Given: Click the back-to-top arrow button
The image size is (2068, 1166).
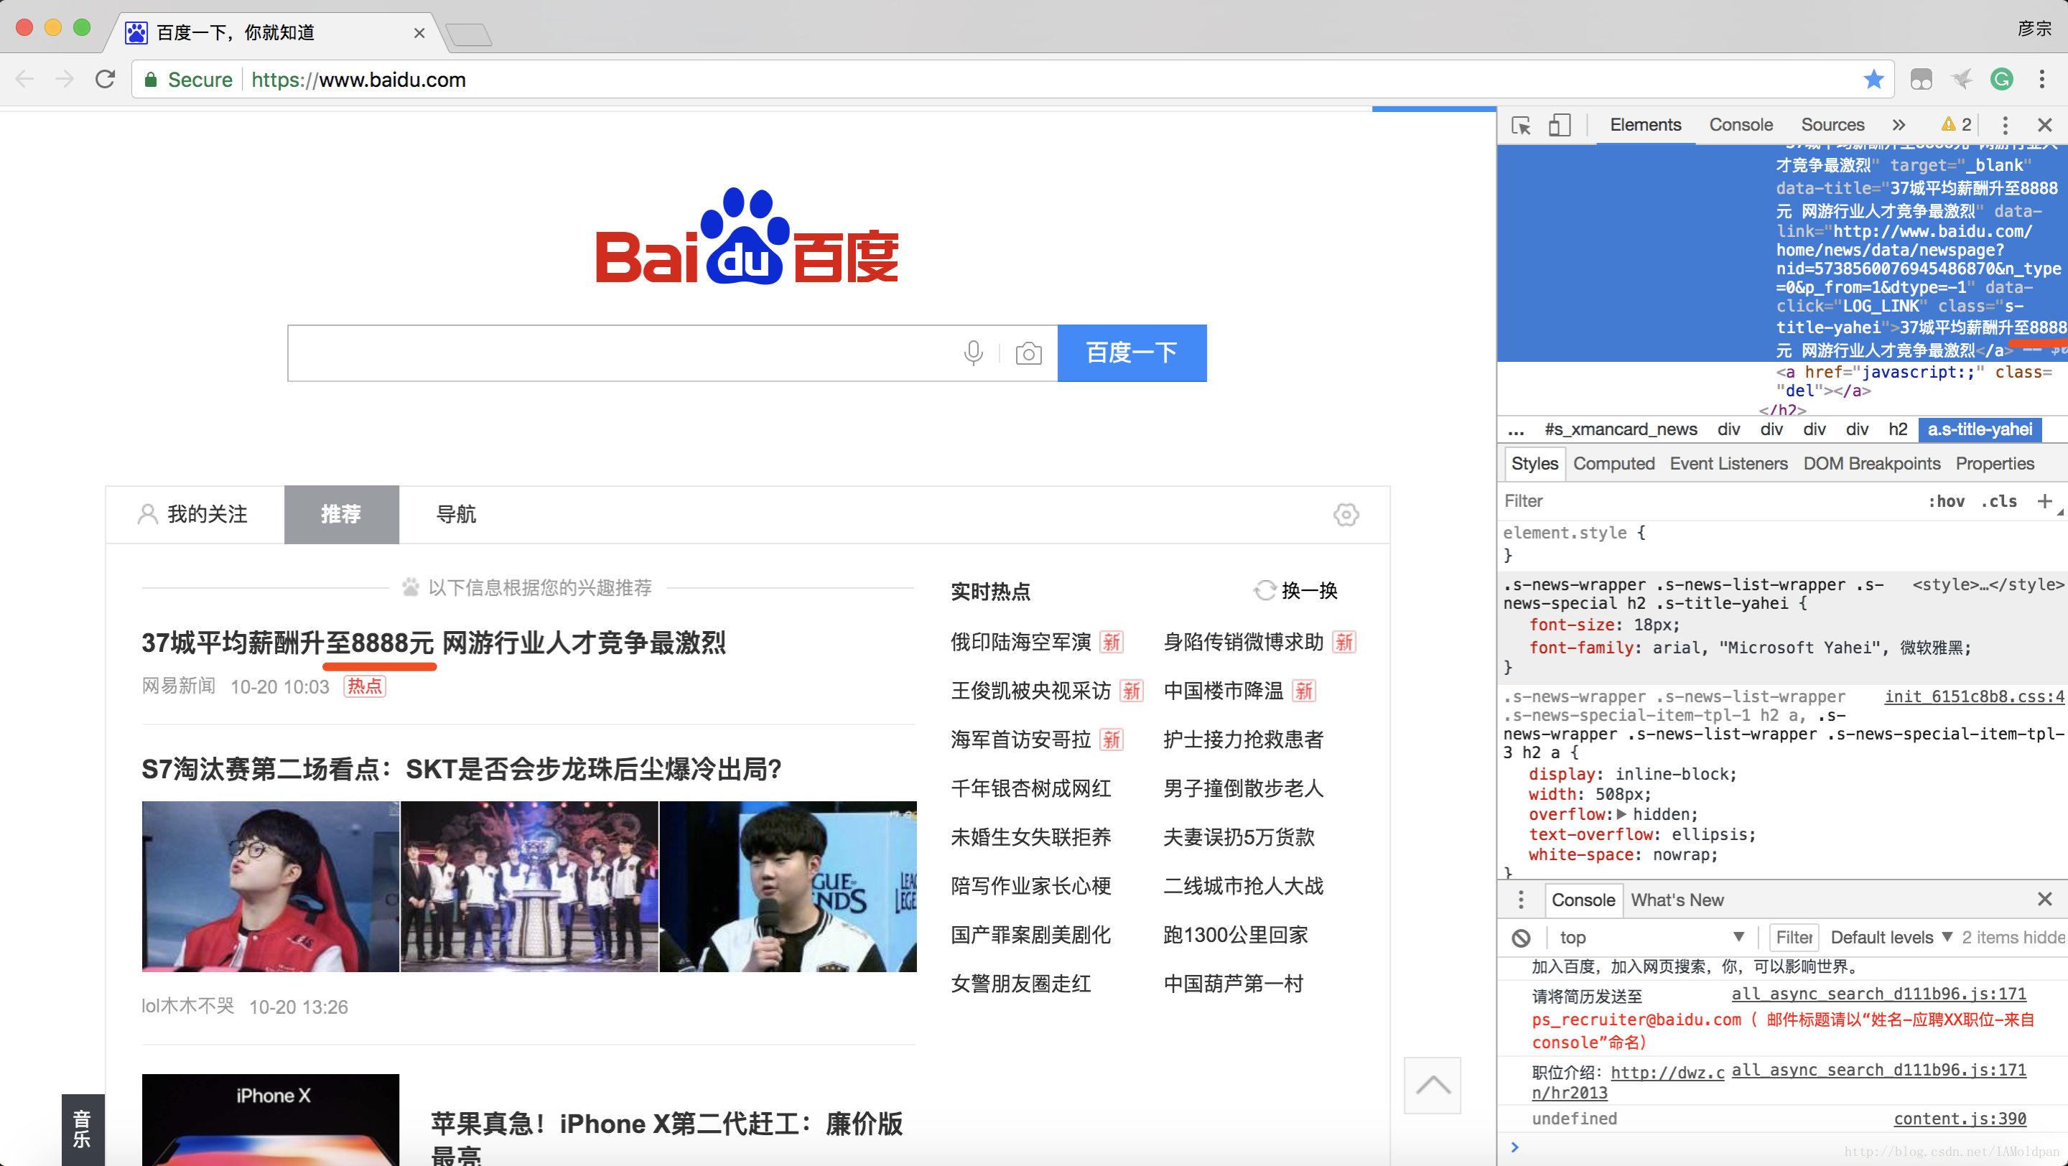Looking at the screenshot, I should click(x=1433, y=1086).
